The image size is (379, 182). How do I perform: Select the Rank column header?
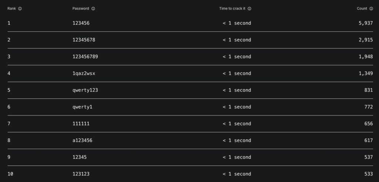11,9
